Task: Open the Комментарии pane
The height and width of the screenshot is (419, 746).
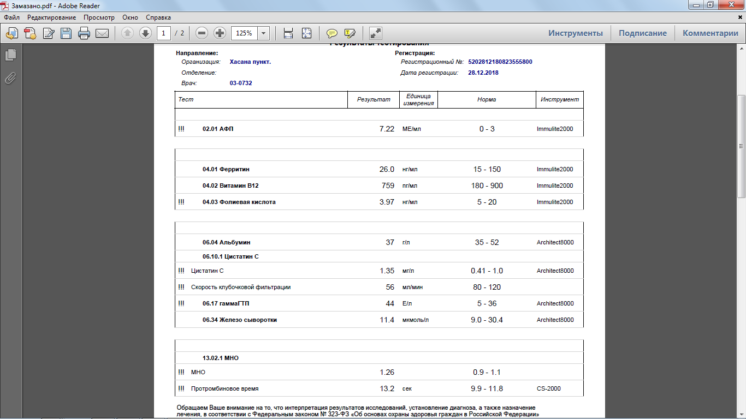Action: [710, 33]
